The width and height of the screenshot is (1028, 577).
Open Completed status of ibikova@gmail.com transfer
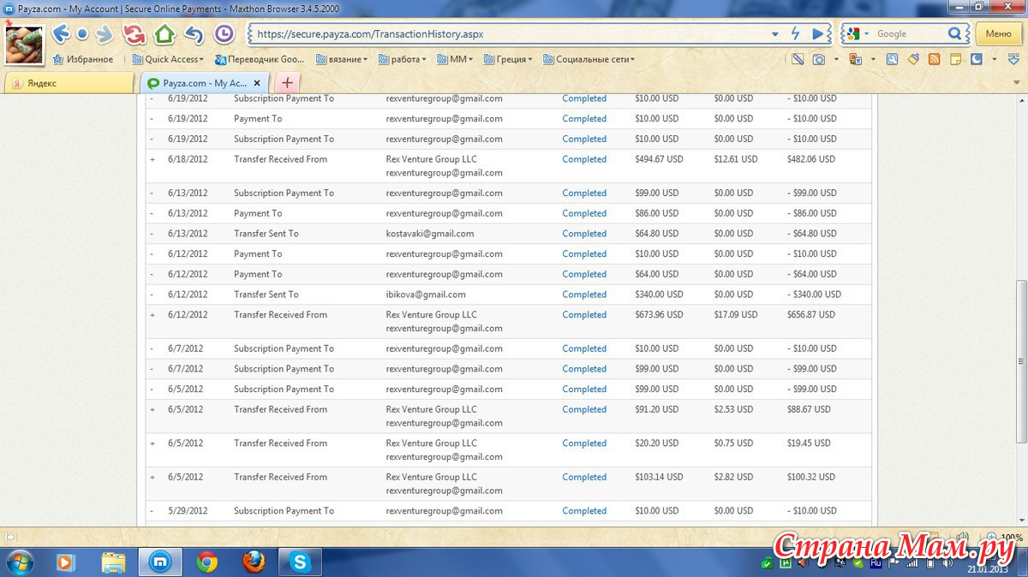584,294
